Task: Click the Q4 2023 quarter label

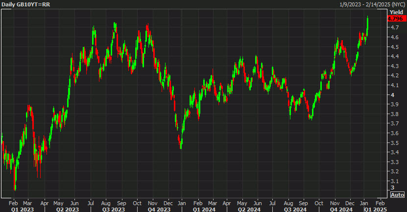Action: (x=159, y=209)
